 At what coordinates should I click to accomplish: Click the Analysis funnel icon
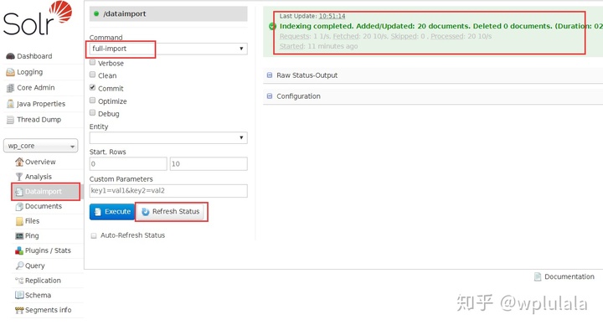coord(19,177)
